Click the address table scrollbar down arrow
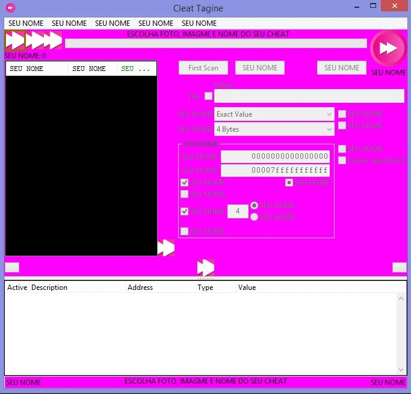This screenshot has height=394, width=411. pos(401,369)
